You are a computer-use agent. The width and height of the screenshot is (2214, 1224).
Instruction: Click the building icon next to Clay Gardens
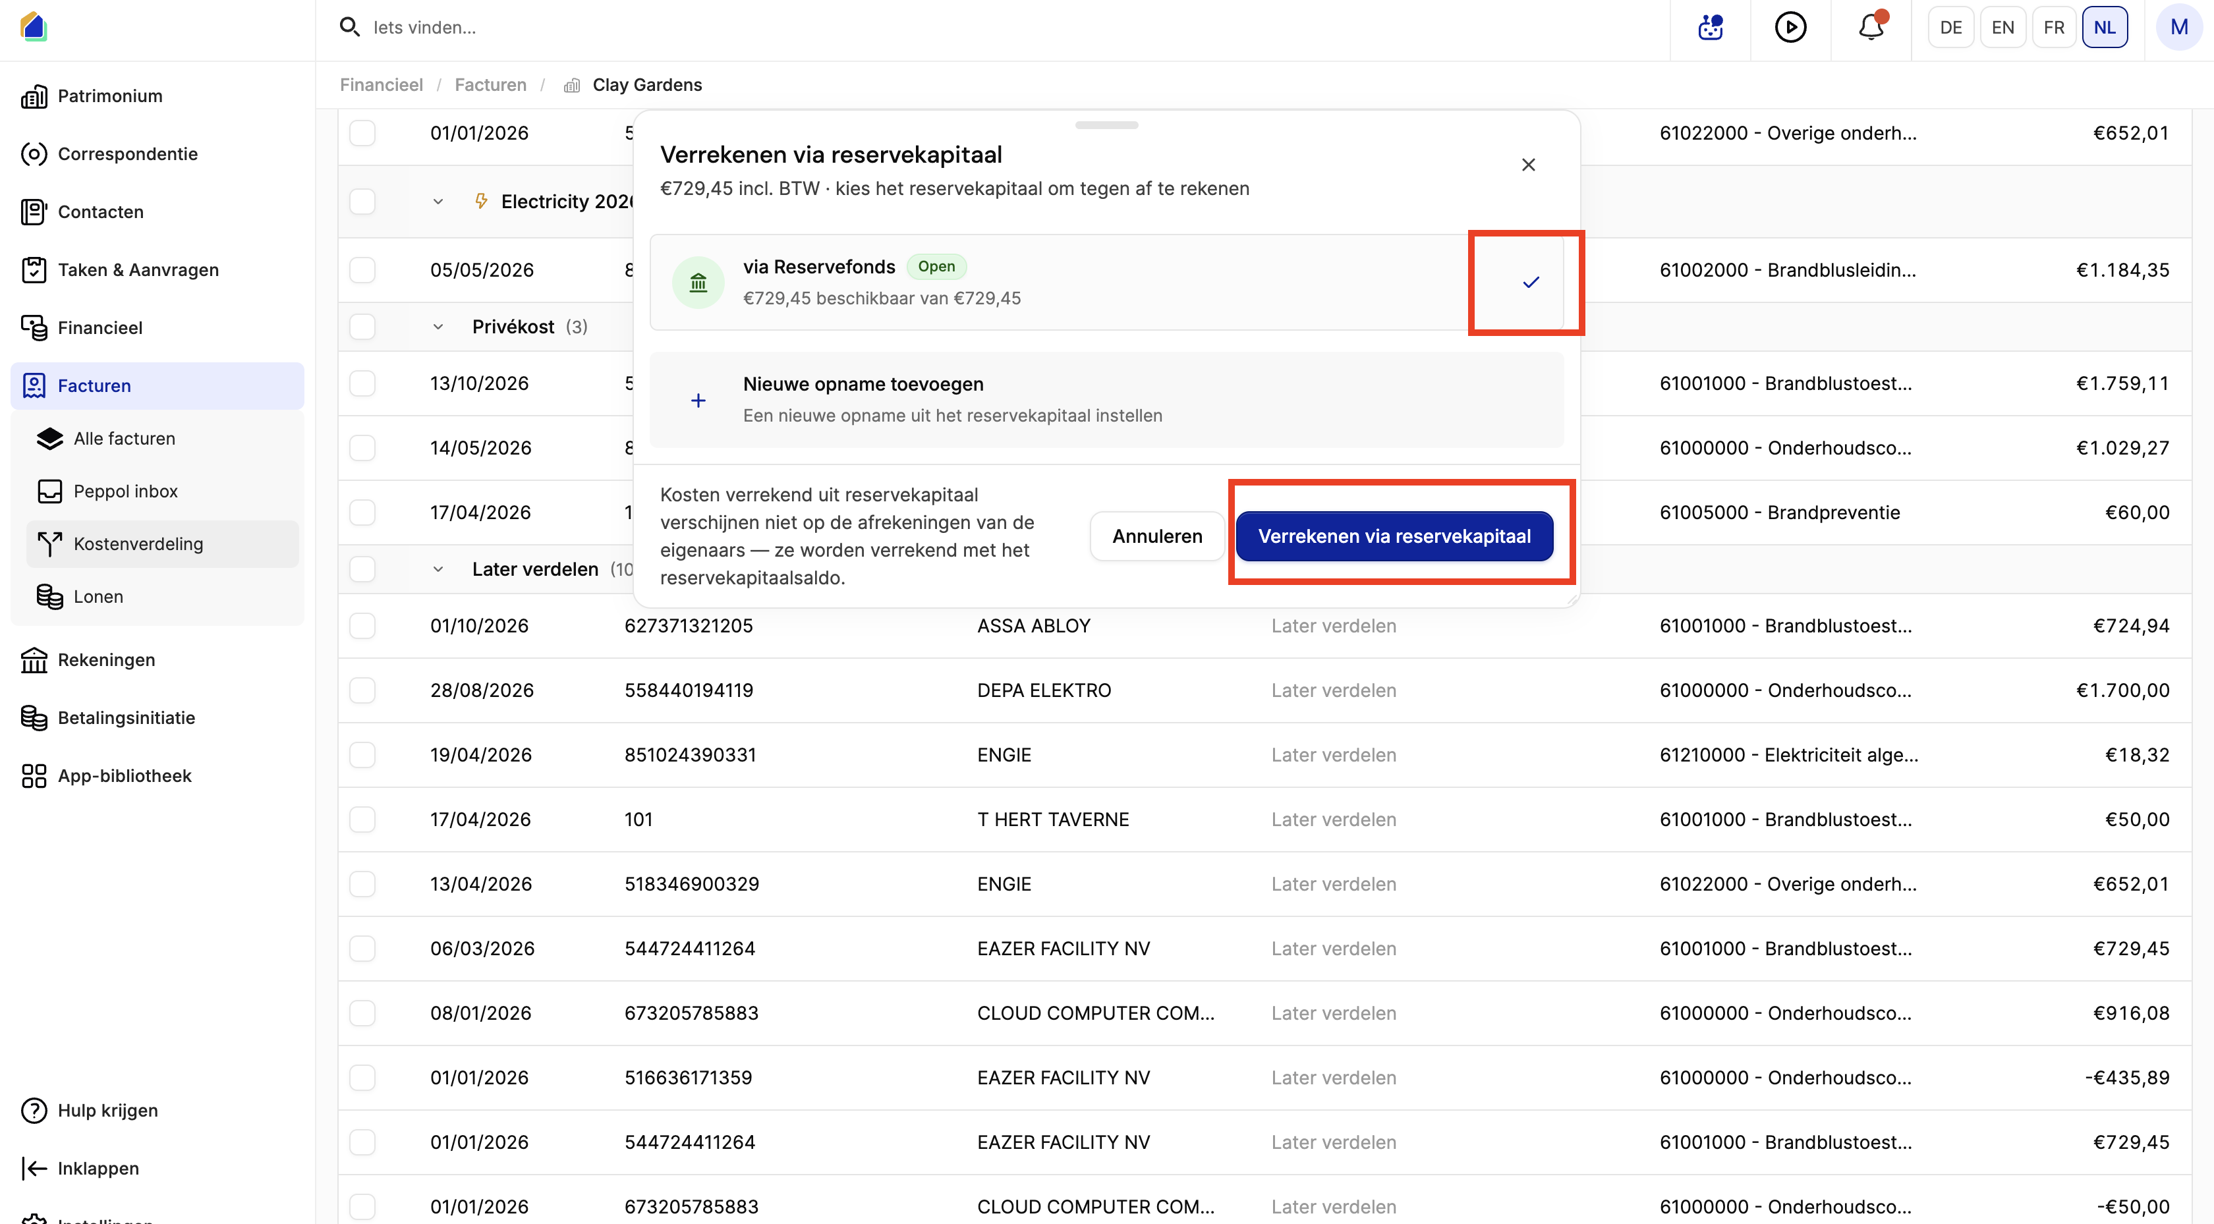click(571, 85)
